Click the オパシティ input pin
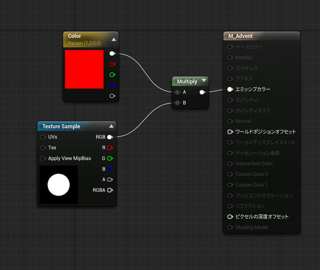Viewport: 320px width, 270px height. point(230,100)
